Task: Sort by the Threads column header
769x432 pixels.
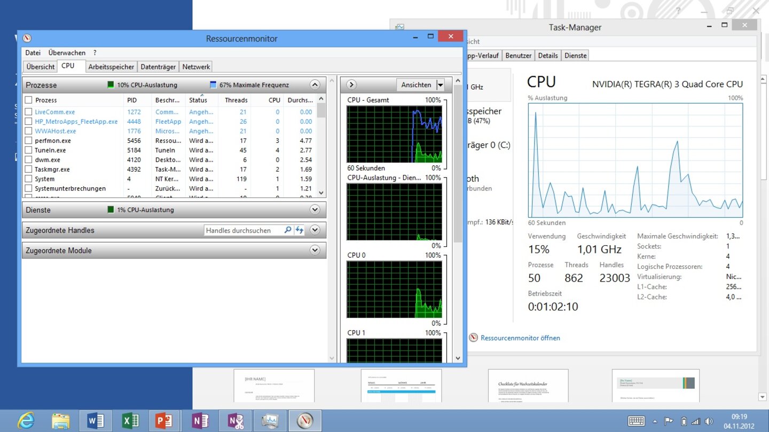Action: (234, 100)
